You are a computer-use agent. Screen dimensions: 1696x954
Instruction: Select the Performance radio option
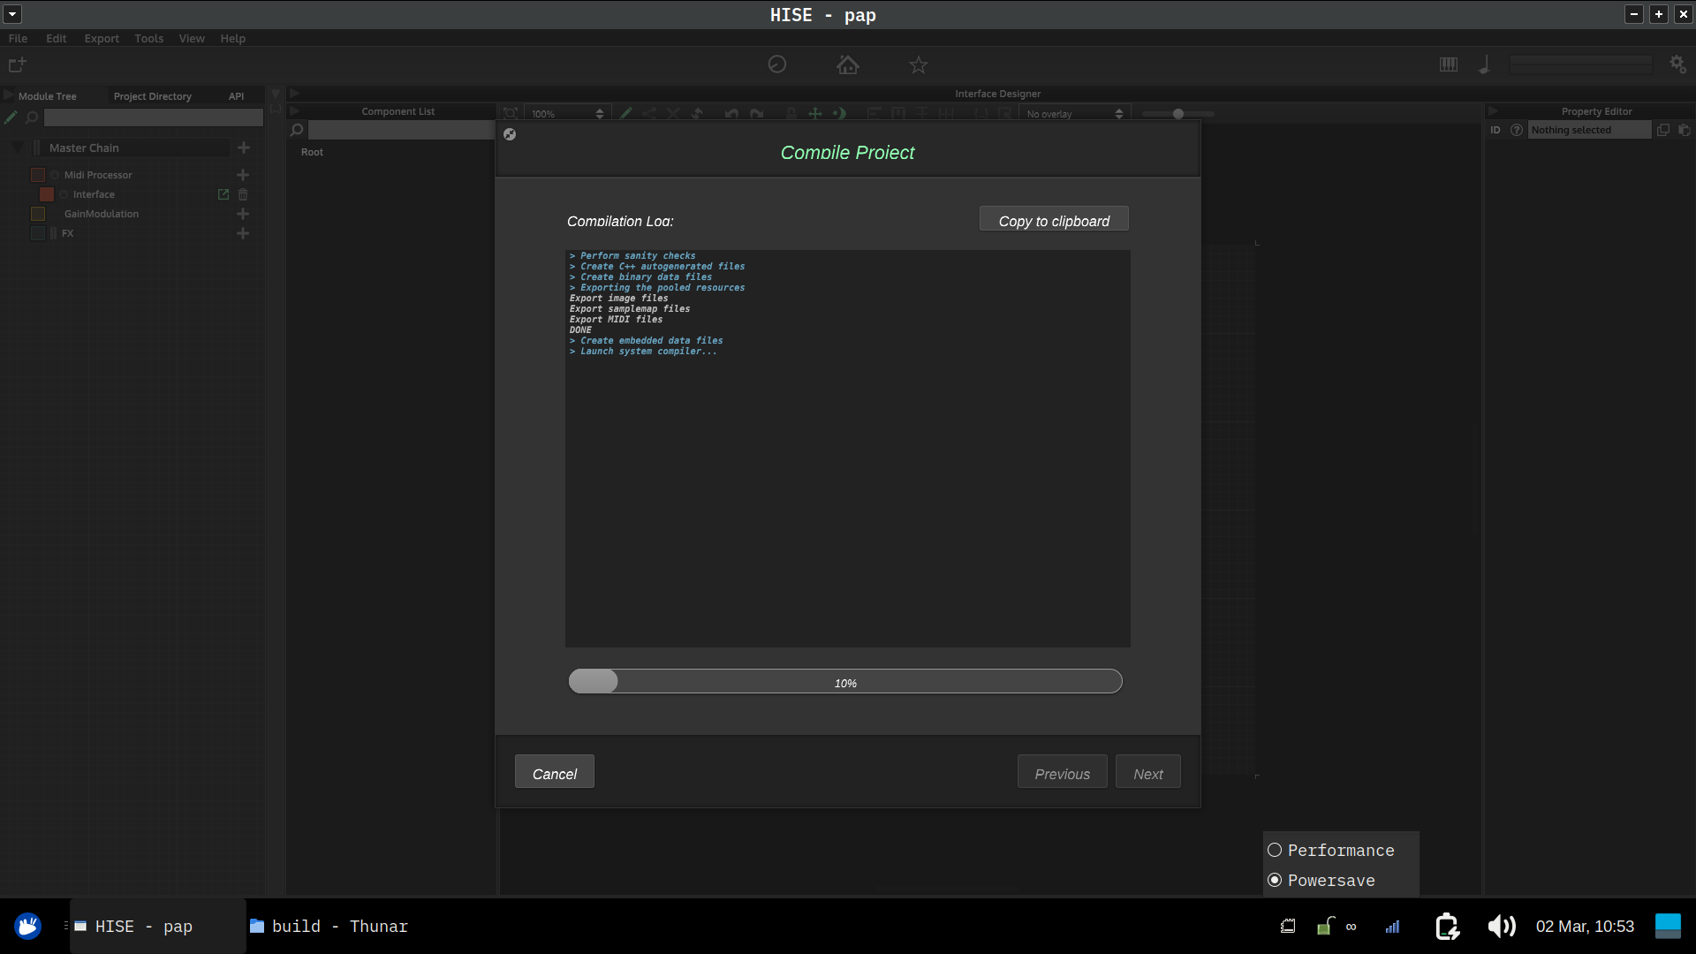coord(1331,850)
